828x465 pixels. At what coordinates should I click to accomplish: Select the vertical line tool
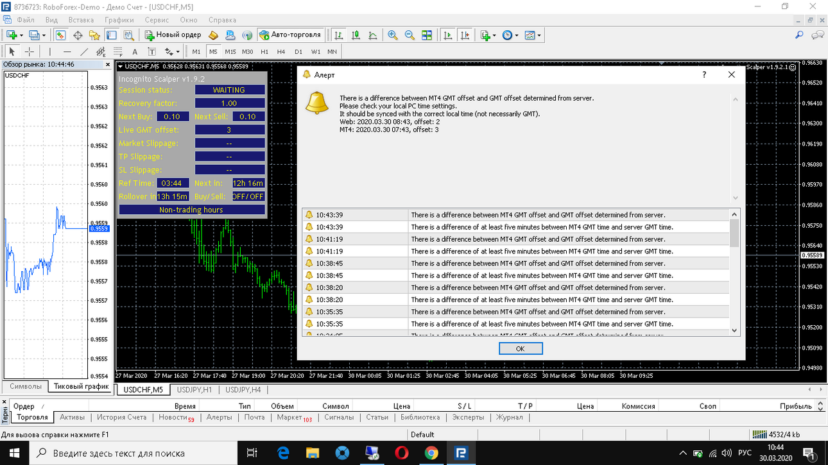[50, 51]
